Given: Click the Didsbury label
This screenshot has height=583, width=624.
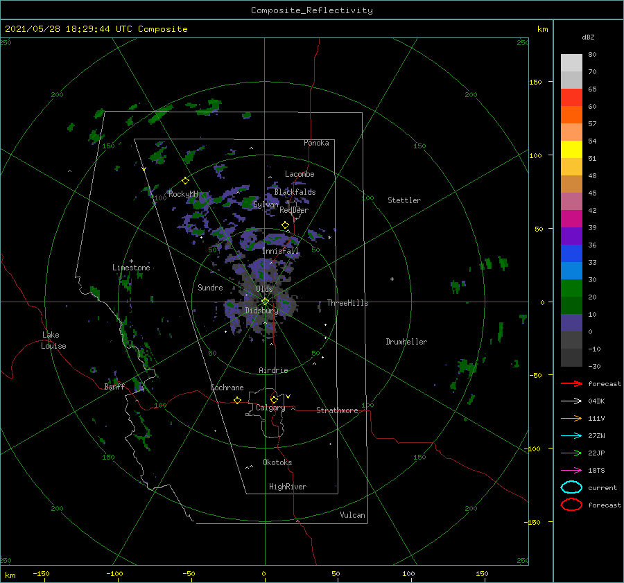Looking at the screenshot, I should pyautogui.click(x=261, y=311).
